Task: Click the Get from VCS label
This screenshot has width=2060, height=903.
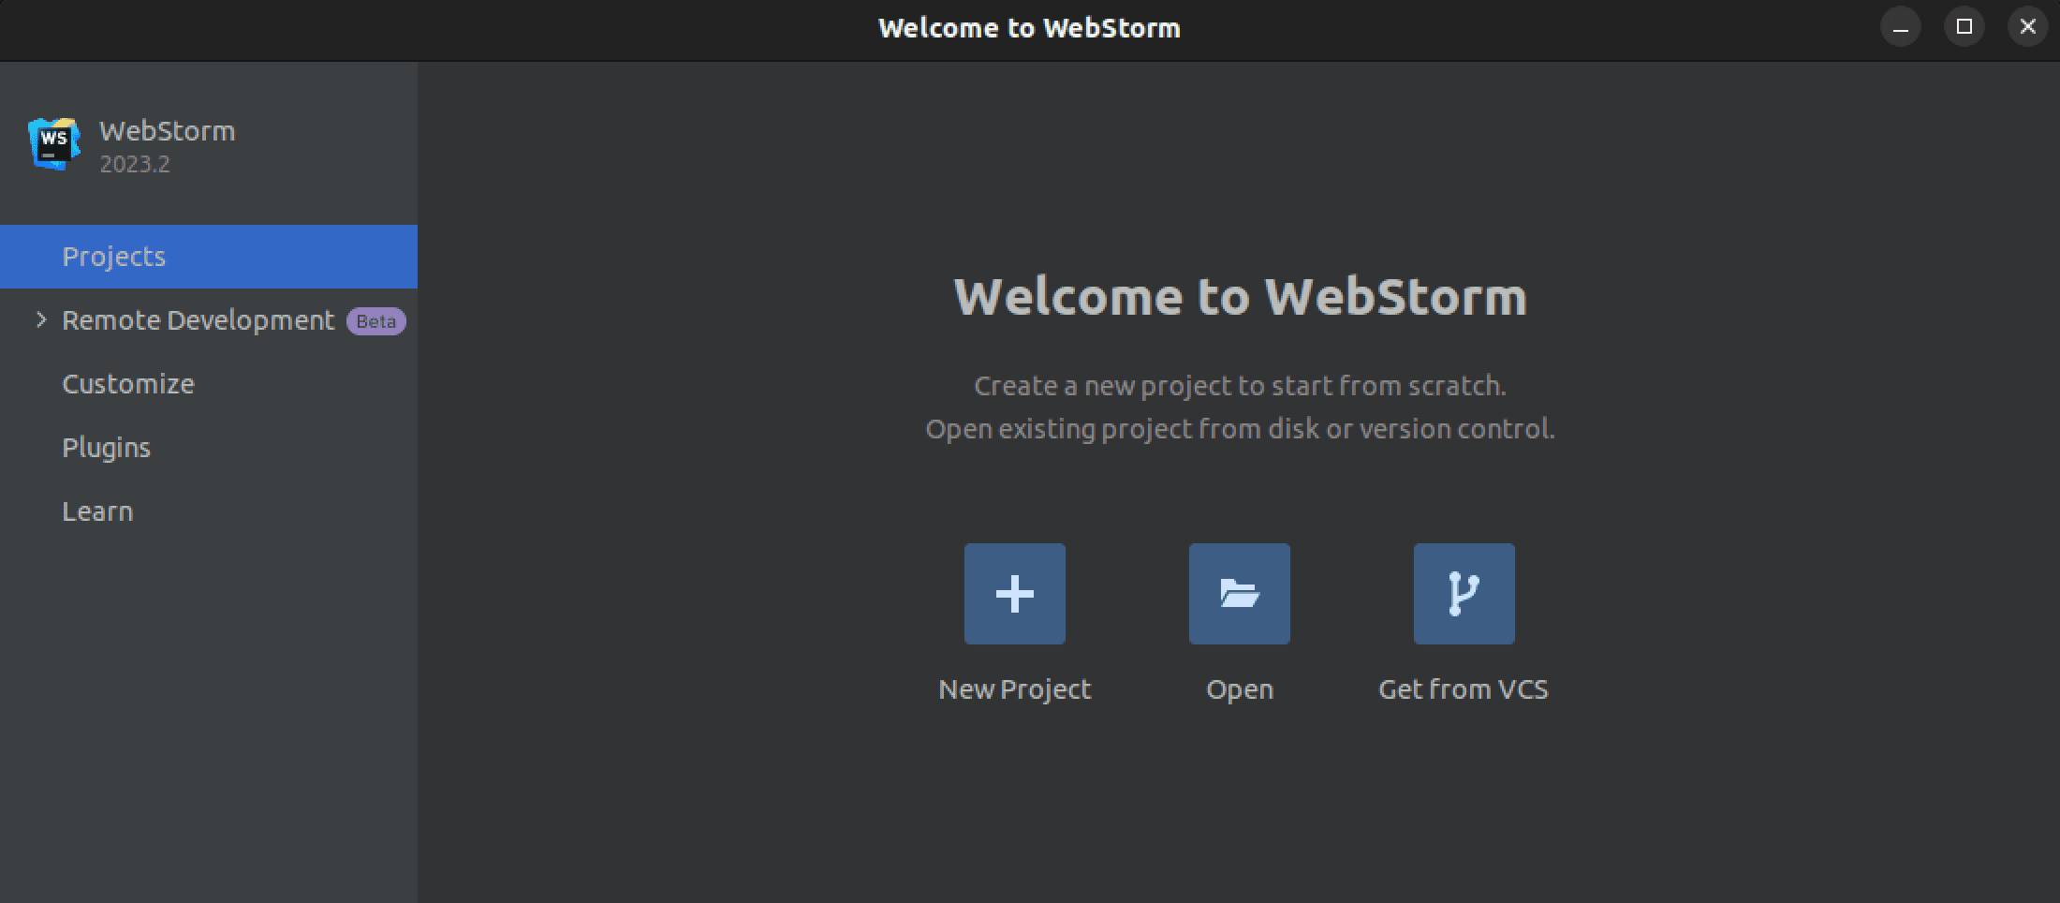Action: coord(1464,689)
